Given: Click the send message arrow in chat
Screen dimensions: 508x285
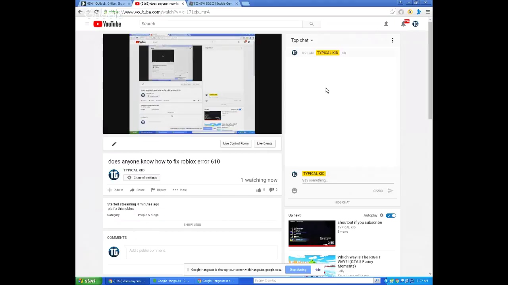Looking at the screenshot, I should click(x=390, y=191).
